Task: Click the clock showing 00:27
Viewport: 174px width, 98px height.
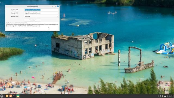Action: tap(170, 96)
